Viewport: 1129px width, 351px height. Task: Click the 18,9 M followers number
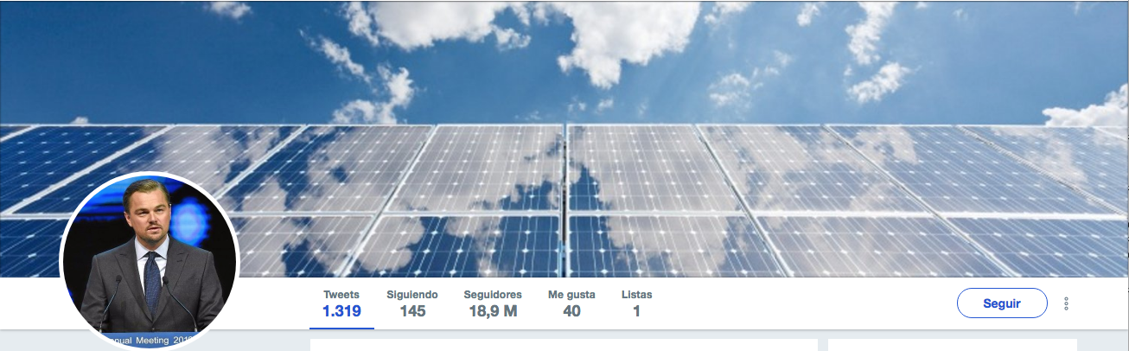[493, 311]
